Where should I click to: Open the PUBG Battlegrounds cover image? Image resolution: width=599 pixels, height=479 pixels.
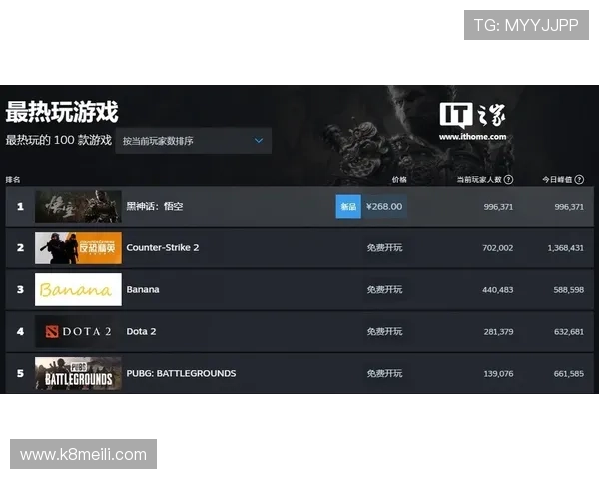(78, 373)
